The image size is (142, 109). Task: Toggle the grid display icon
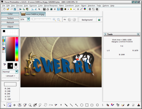pos(90,9)
